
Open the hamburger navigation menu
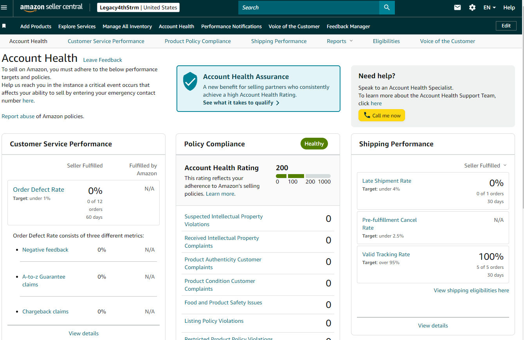pyautogui.click(x=4, y=7)
